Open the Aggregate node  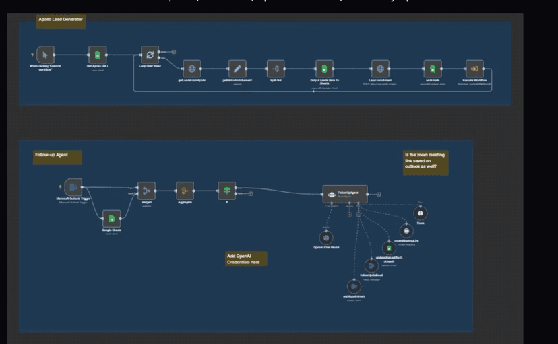coord(185,191)
